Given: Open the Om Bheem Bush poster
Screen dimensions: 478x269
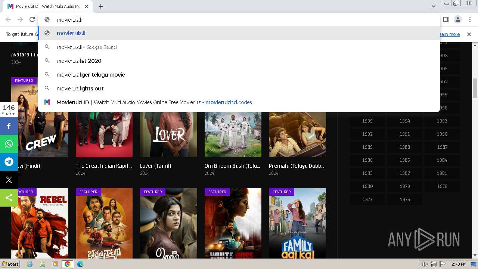Looking at the screenshot, I should (233, 134).
